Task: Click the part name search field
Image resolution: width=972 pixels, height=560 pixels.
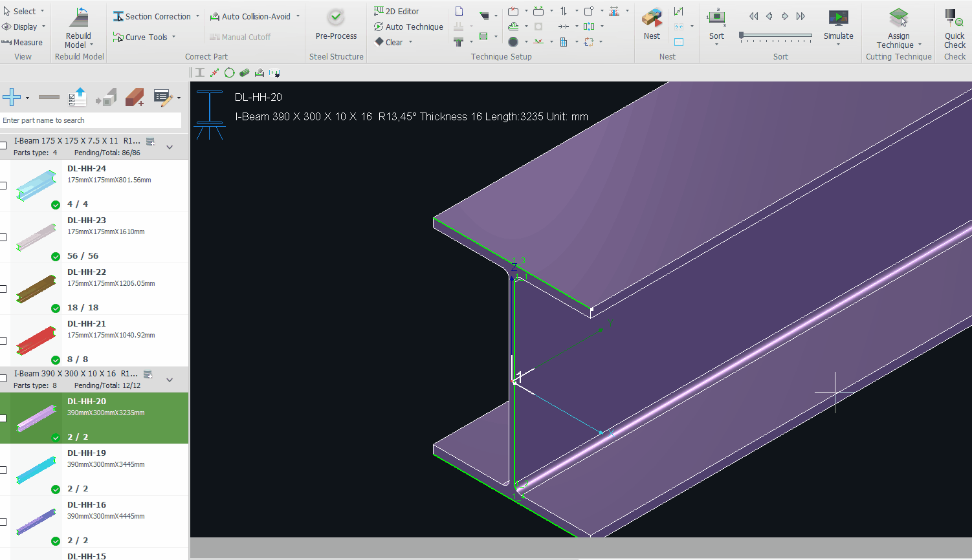Action: click(91, 120)
